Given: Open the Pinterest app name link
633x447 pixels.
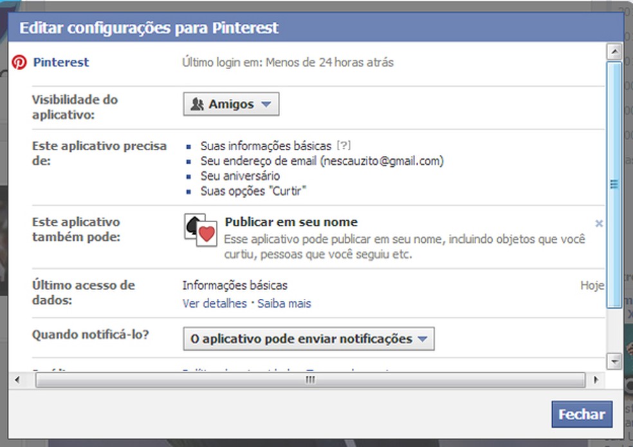Looking at the screenshot, I should [61, 62].
